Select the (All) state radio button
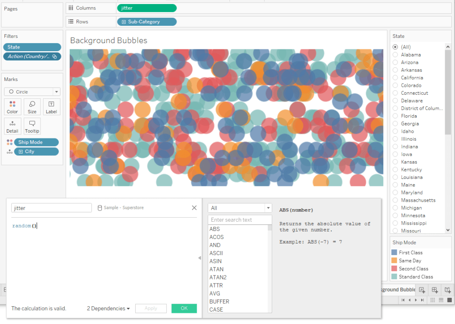Viewport: 455px width, 324px height. point(395,47)
